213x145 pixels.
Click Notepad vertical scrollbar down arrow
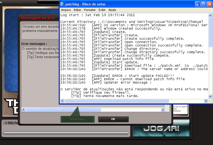(x=210, y=96)
